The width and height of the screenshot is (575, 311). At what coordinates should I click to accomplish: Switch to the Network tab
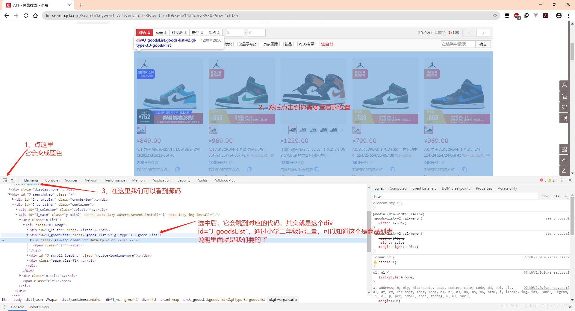coord(91,180)
